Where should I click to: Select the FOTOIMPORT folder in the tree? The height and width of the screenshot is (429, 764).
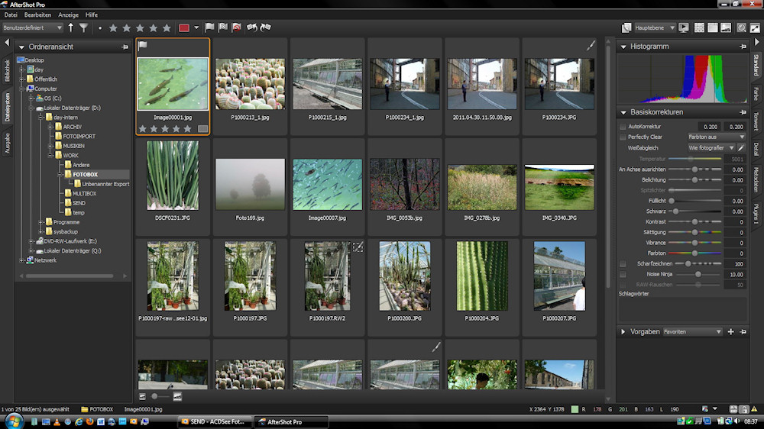point(79,136)
